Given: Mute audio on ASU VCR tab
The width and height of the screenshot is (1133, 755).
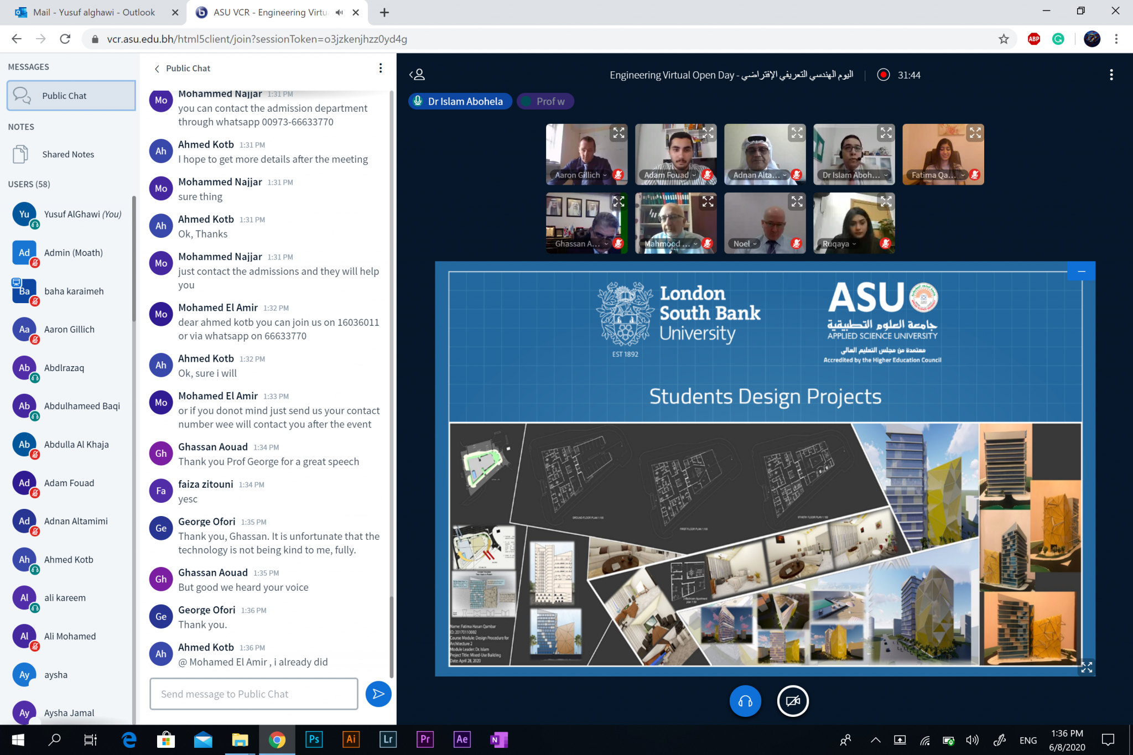Looking at the screenshot, I should point(339,12).
